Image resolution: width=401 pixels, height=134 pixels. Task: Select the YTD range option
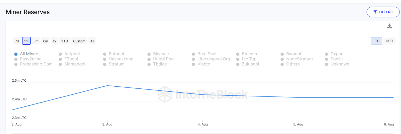[x=64, y=41]
